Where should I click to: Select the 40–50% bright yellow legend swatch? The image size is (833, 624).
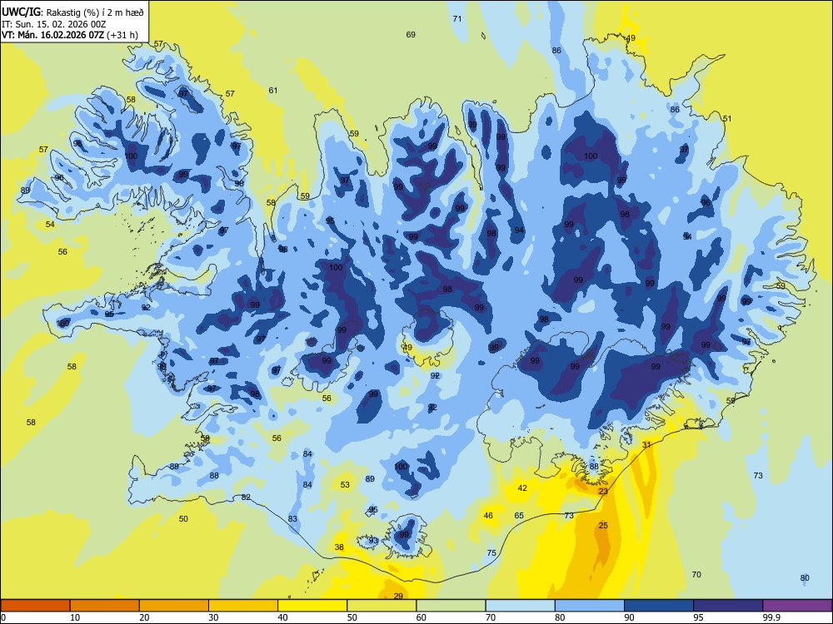[x=312, y=606]
